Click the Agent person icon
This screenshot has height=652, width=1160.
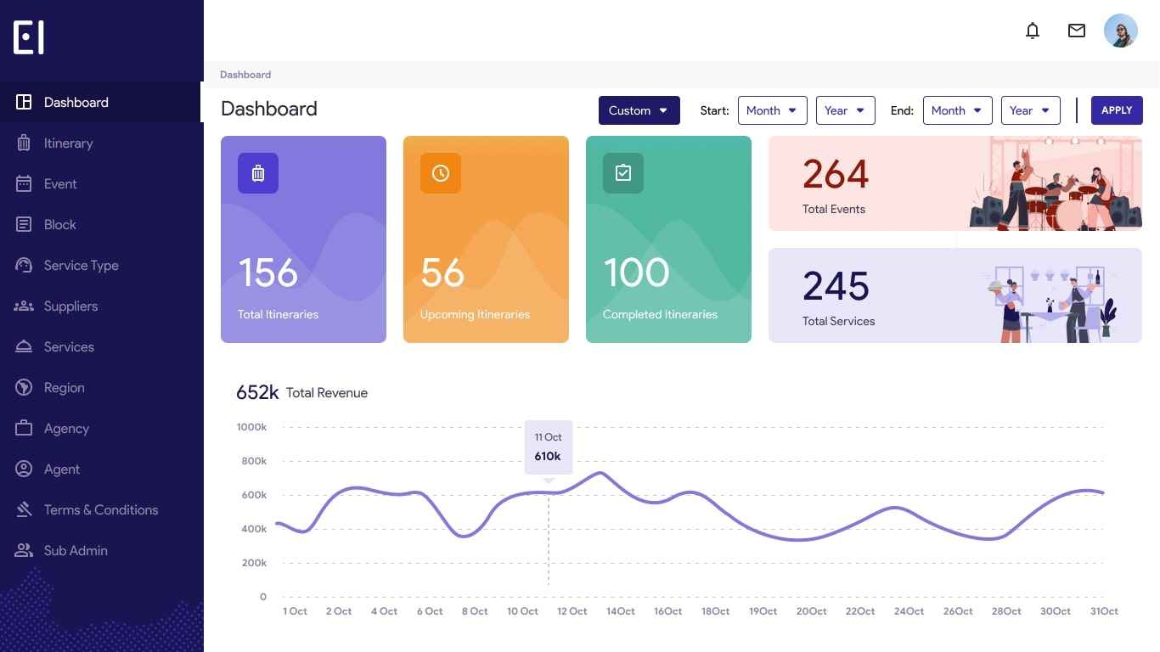pos(24,469)
